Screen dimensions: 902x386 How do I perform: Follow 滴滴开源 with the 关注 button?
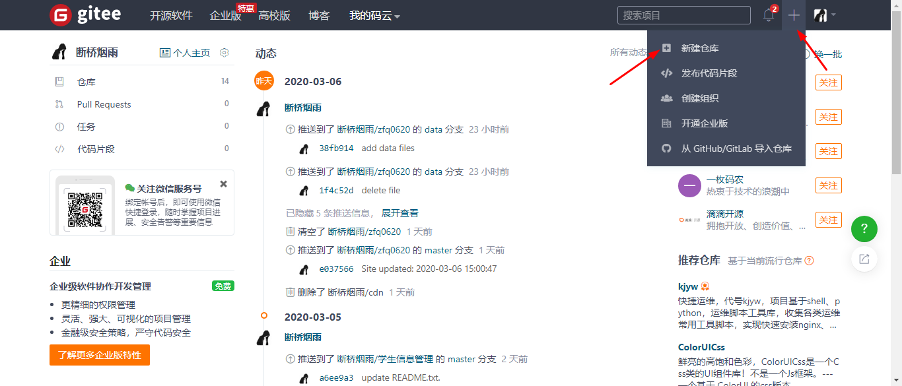(829, 220)
